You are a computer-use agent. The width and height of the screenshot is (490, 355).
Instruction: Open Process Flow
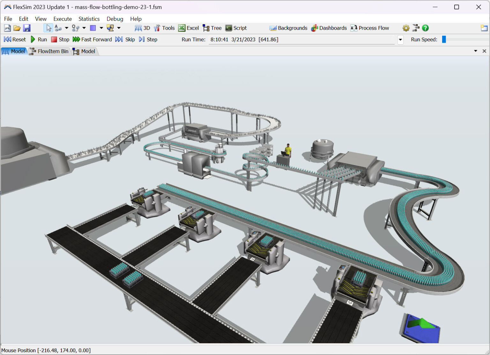pos(370,28)
